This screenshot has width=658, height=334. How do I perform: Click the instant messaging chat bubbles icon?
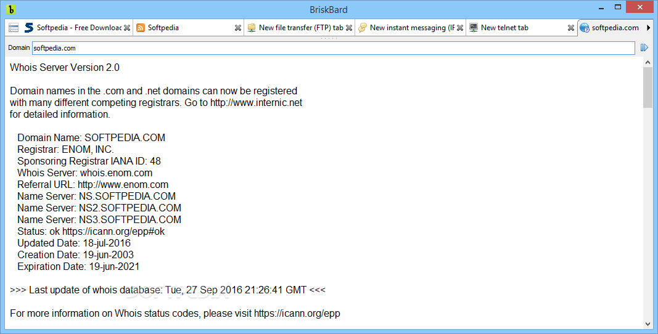[x=363, y=28]
